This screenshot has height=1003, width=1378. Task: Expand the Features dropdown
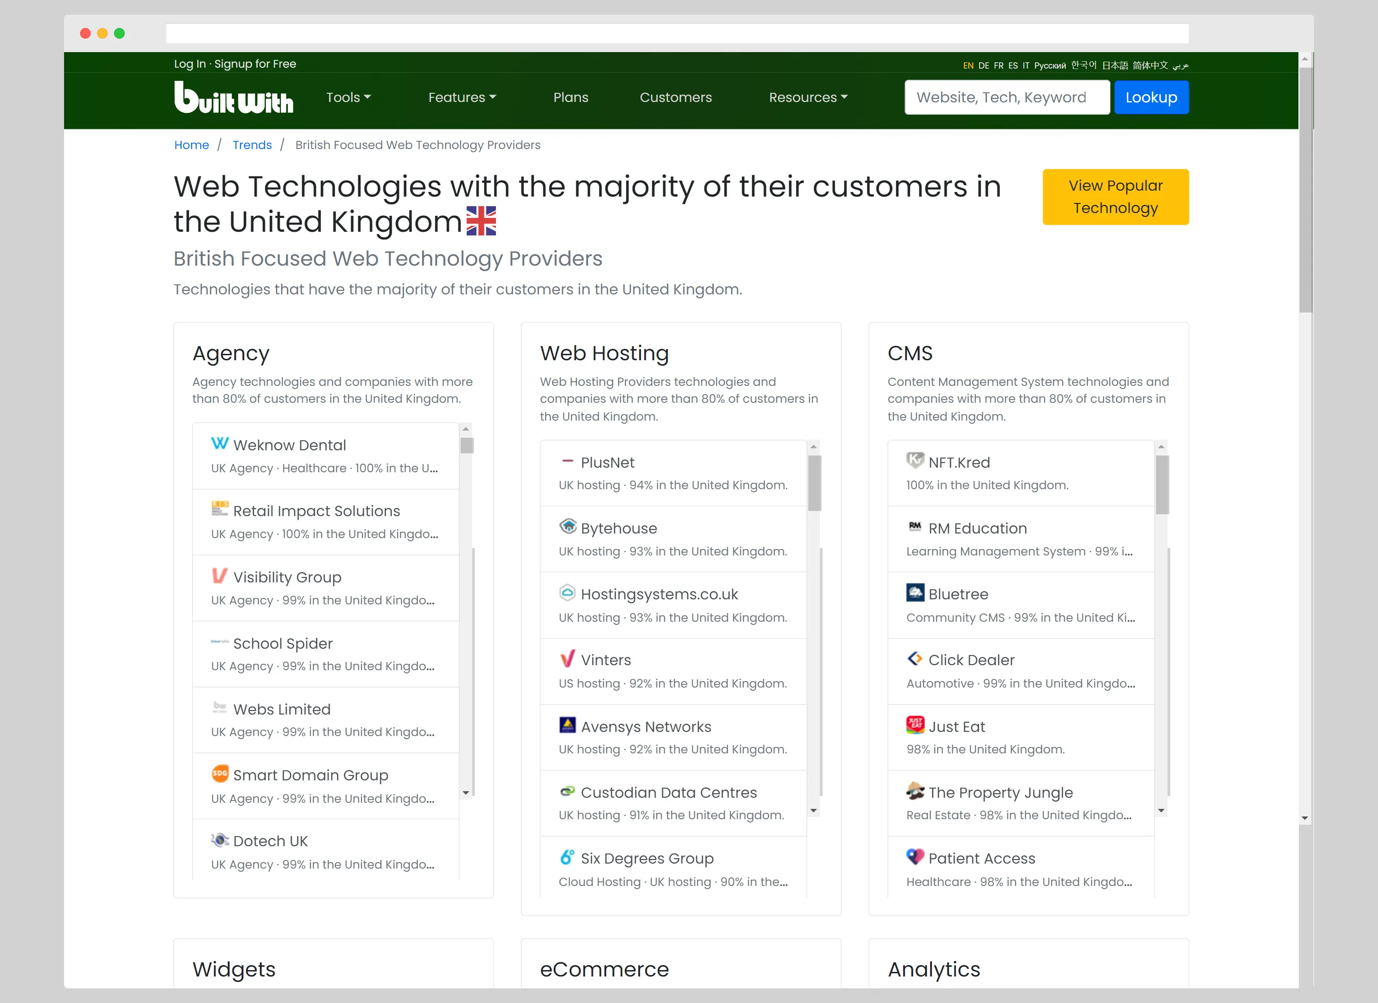click(x=462, y=97)
